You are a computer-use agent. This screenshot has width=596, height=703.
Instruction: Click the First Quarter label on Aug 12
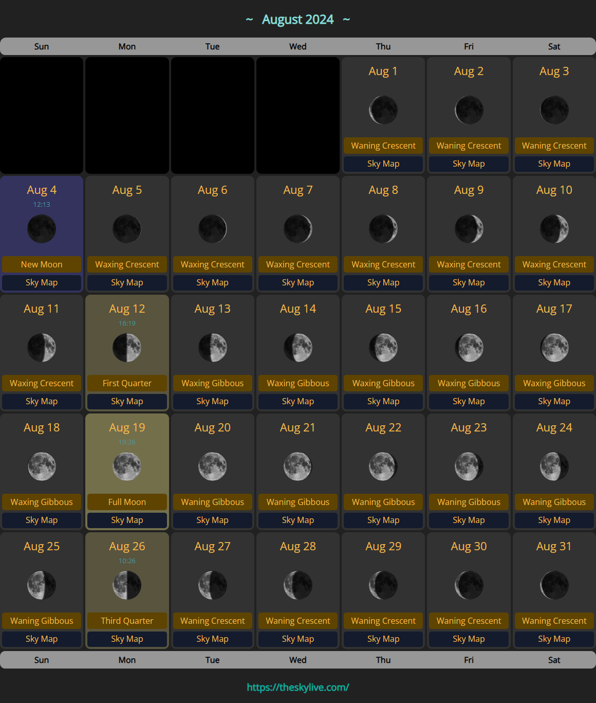[x=127, y=383]
